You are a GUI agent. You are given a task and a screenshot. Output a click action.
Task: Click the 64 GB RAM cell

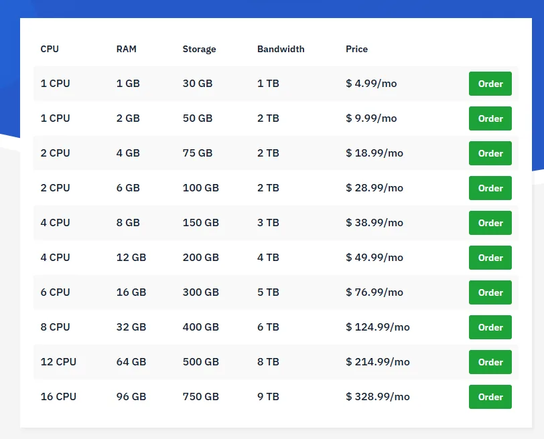pos(131,362)
